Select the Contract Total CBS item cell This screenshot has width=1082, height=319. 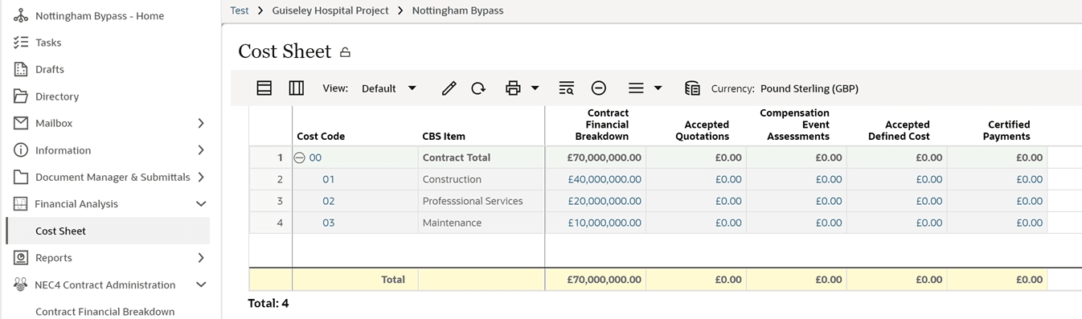click(x=482, y=158)
